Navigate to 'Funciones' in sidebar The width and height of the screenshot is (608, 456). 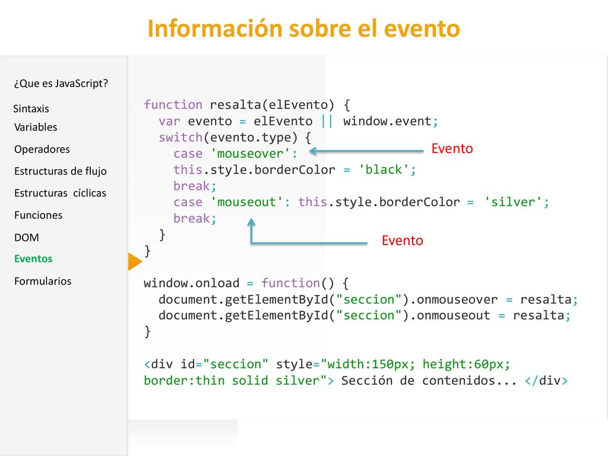(38, 215)
